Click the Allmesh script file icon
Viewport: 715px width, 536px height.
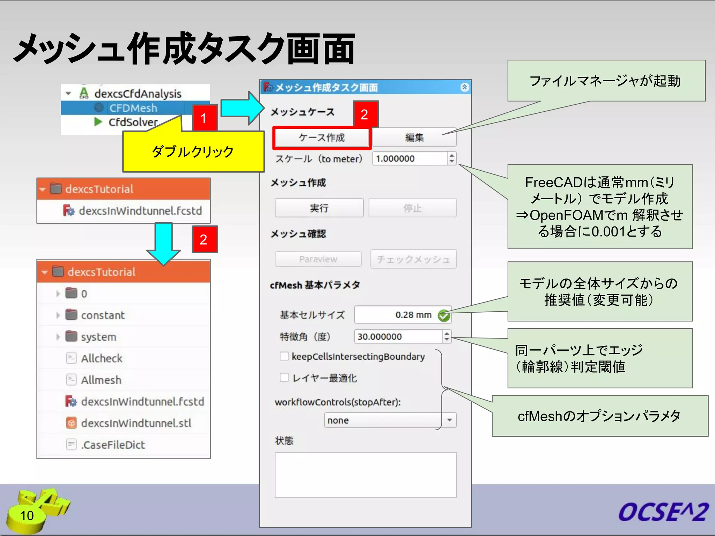(x=71, y=380)
